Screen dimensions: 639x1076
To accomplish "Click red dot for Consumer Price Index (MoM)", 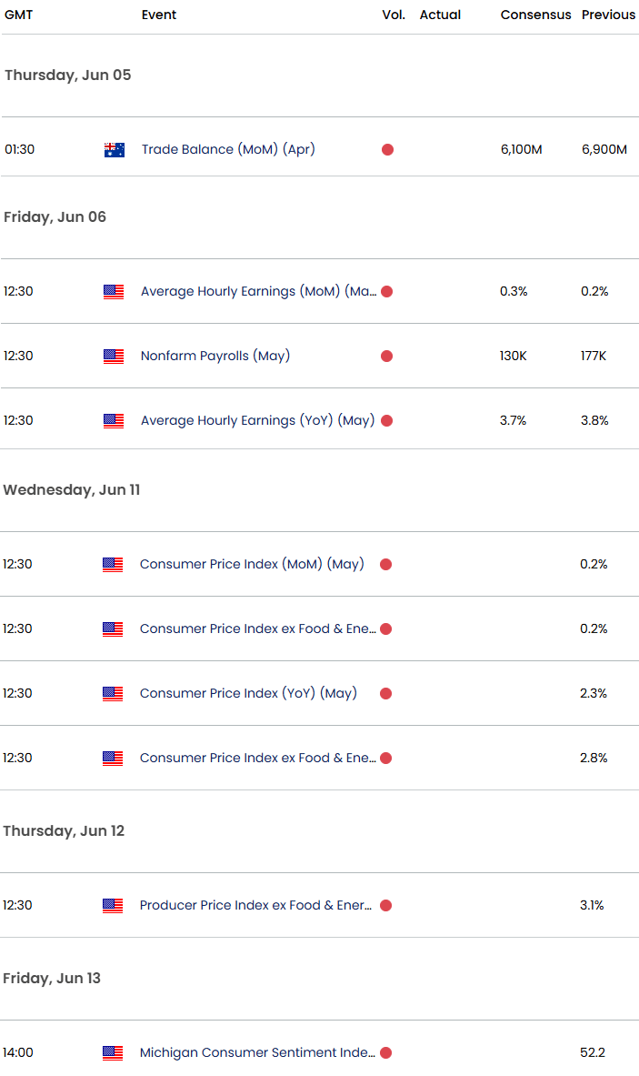I will 385,565.
